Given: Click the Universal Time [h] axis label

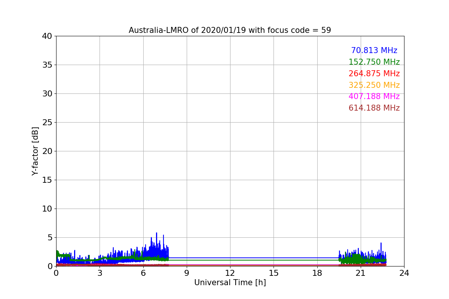Looking at the screenshot, I should 230,283.
